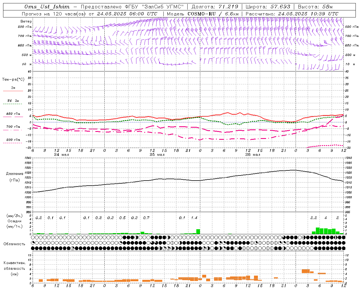Click the Td 2м dew point legend entry

13,101
